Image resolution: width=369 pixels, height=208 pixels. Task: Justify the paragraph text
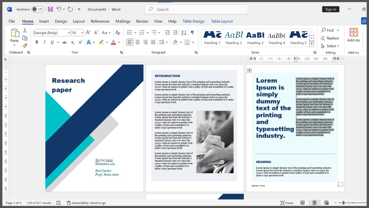pyautogui.click(x=153, y=42)
